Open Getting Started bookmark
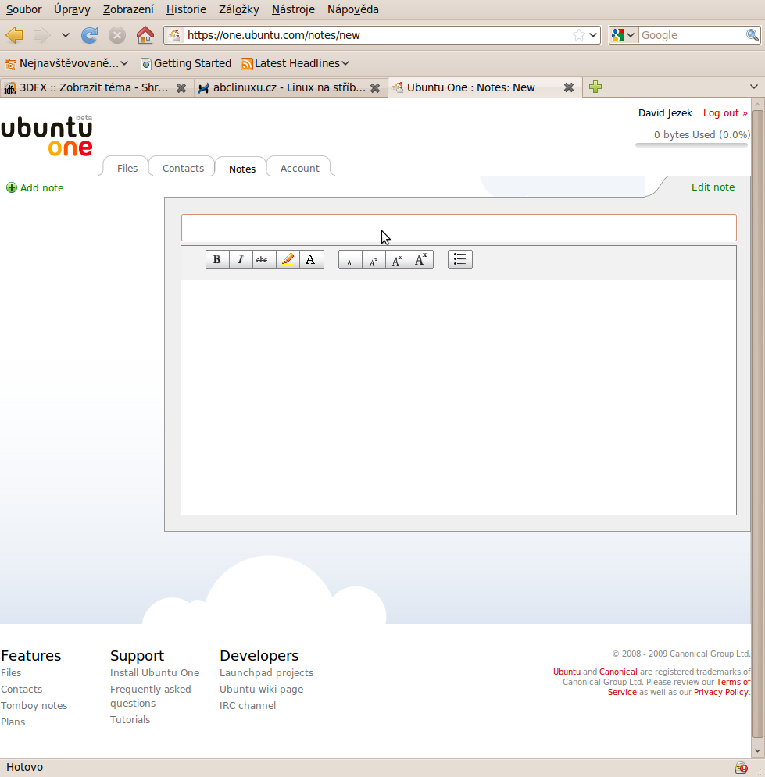The width and height of the screenshot is (765, 777). click(x=187, y=63)
